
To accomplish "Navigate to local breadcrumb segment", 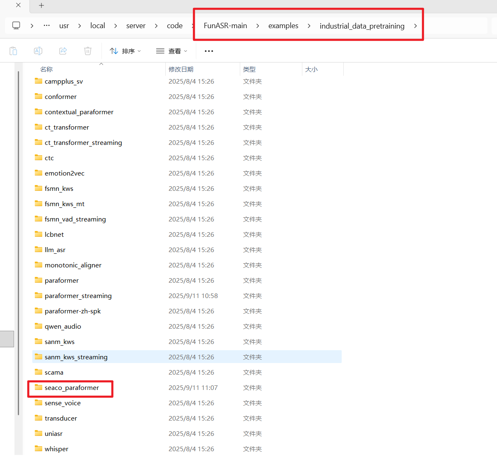I will pos(98,26).
